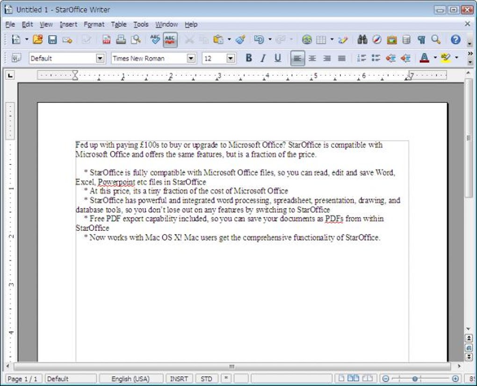Undo the last action with Undo arrow
The height and width of the screenshot is (386, 477).
pyautogui.click(x=259, y=40)
